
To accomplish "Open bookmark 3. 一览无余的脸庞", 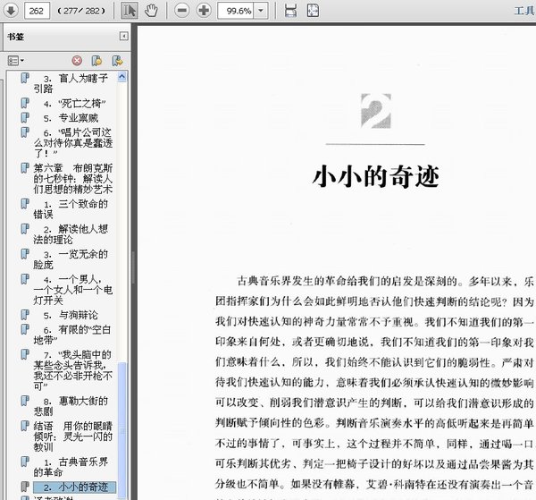I will click(71, 259).
